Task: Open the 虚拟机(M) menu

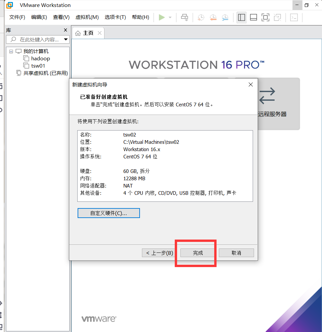Action: tap(88, 17)
